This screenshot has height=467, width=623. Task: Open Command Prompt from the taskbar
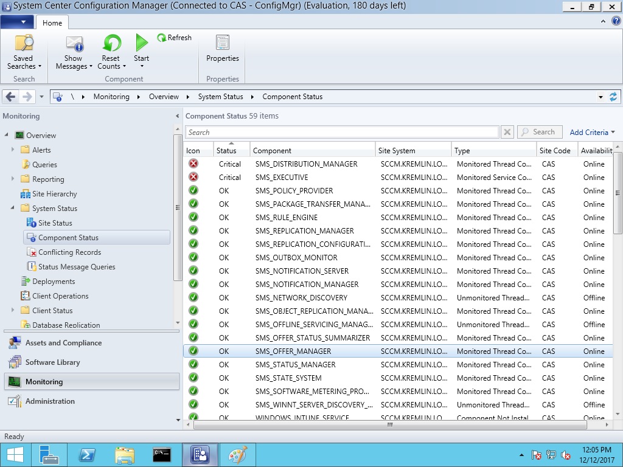(162, 455)
